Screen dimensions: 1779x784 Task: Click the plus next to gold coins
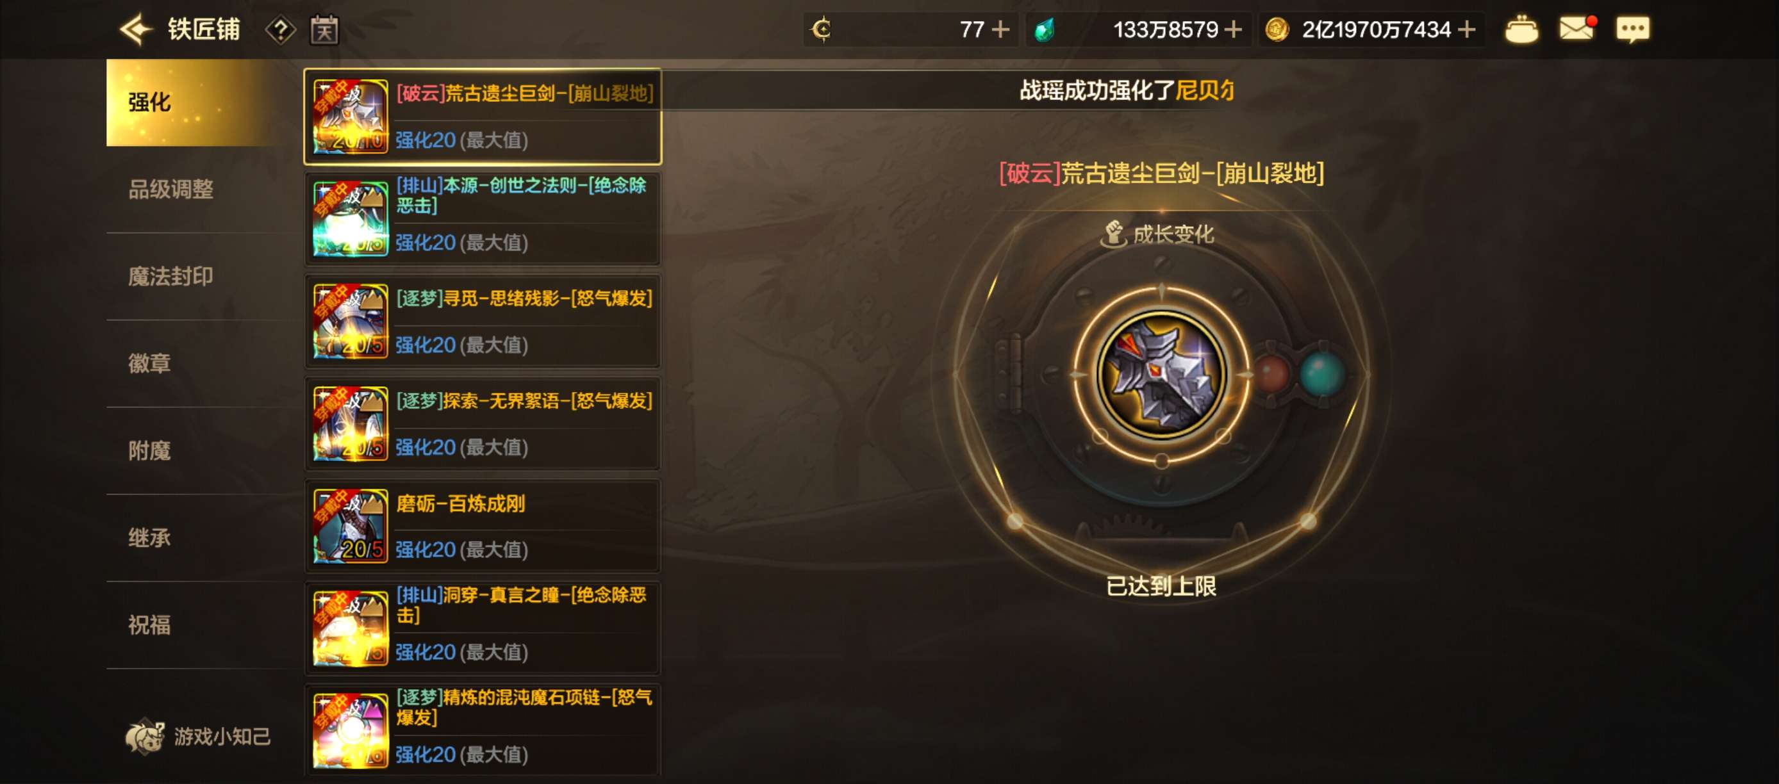coord(1466,29)
